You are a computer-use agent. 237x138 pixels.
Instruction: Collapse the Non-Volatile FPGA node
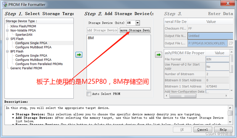click(x=7, y=30)
